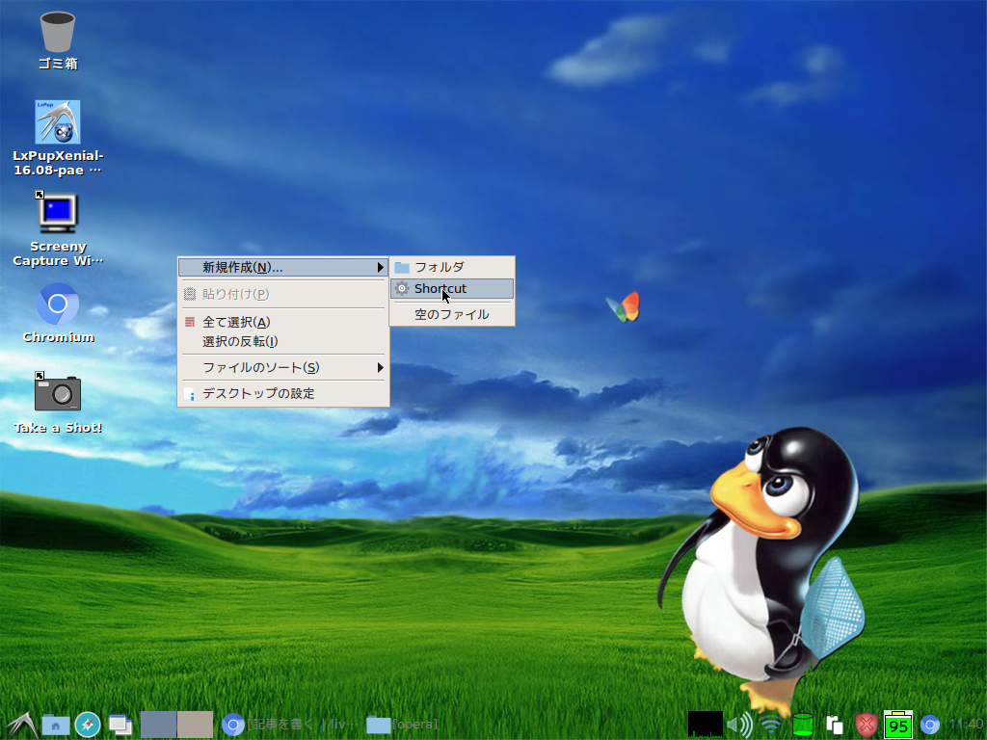
Task: Click the disabled 貼り付け(P) menu item
Action: point(282,294)
